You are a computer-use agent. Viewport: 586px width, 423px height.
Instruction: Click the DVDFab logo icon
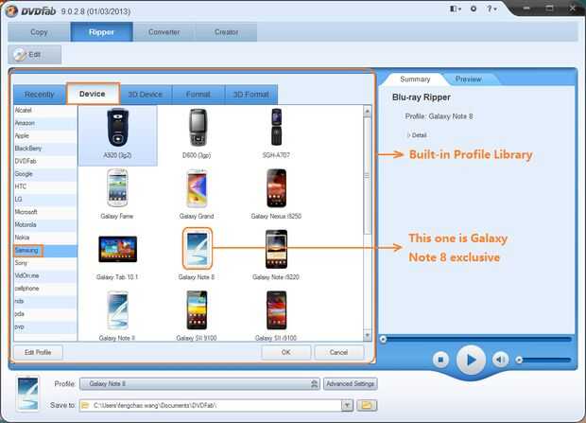[10, 10]
